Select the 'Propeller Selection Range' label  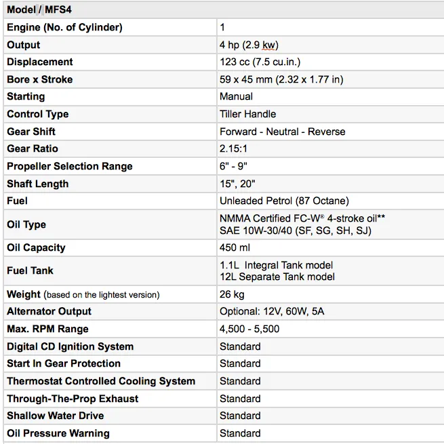click(x=70, y=166)
